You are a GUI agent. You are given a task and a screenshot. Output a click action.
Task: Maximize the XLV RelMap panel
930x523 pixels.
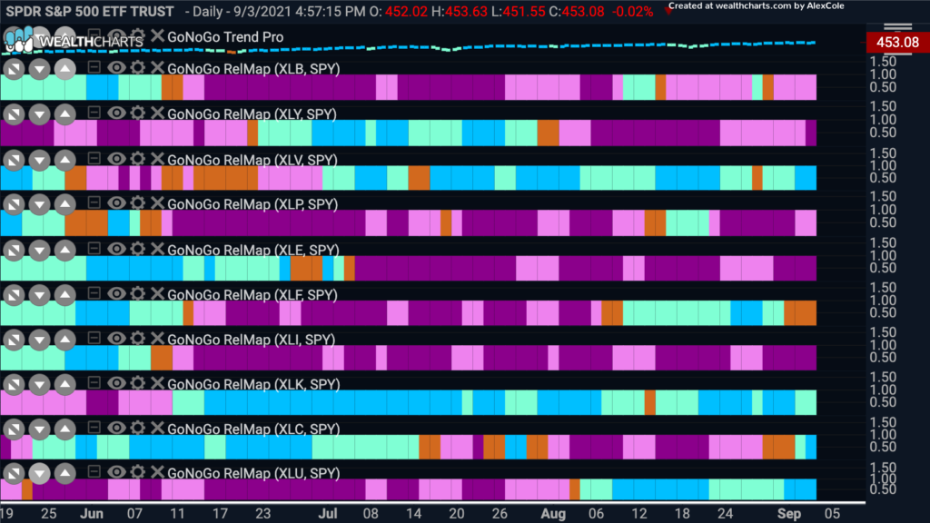tap(14, 160)
